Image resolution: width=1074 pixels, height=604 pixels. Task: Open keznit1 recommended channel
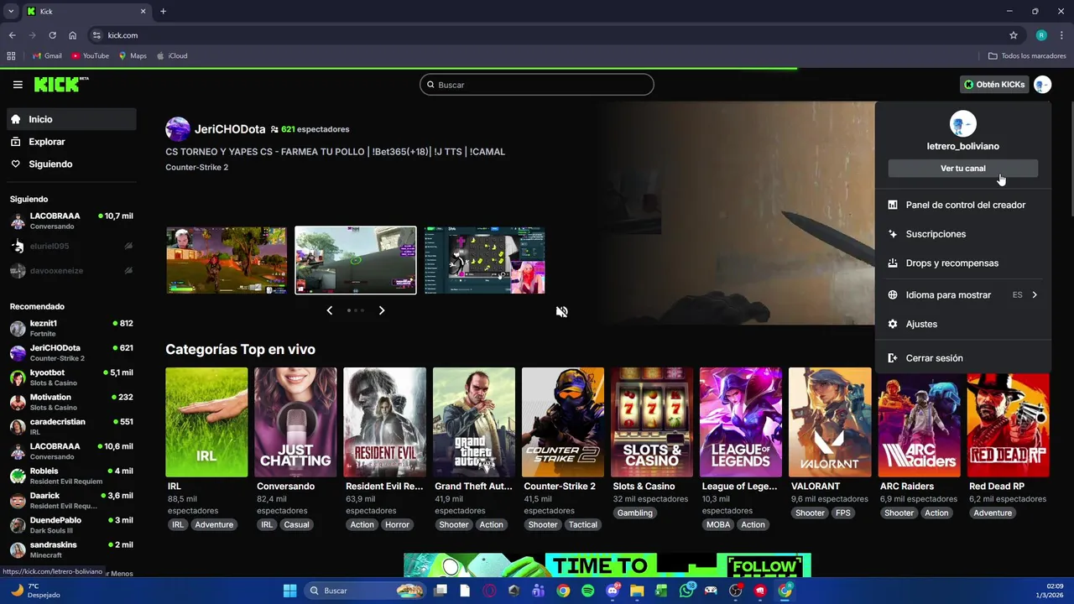coord(71,328)
